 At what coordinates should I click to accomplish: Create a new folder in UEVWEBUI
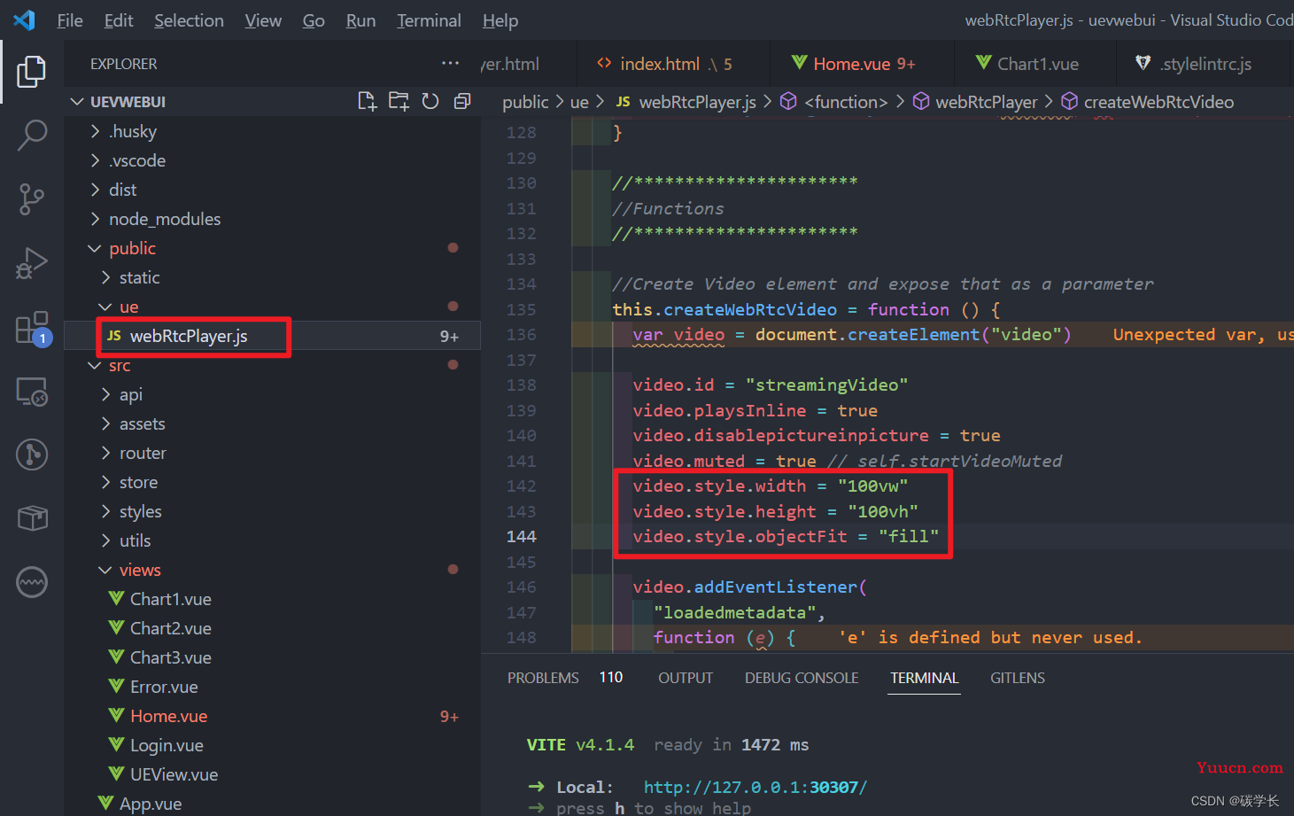(399, 102)
